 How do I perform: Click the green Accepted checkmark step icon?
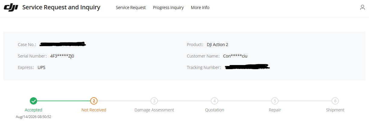tap(33, 101)
